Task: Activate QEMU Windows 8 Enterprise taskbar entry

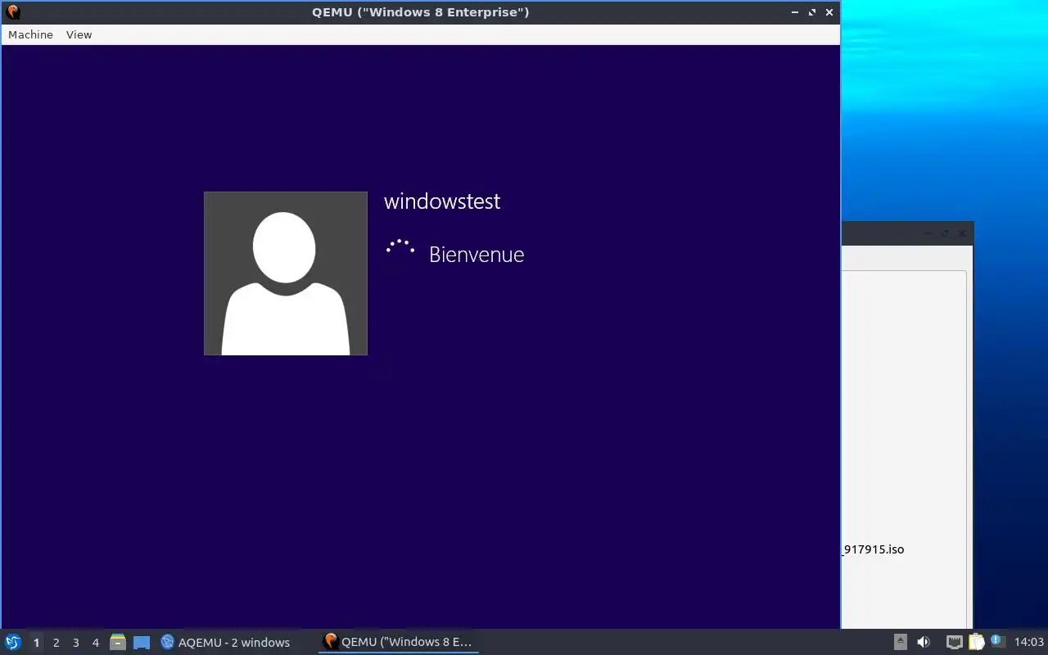Action: (399, 642)
